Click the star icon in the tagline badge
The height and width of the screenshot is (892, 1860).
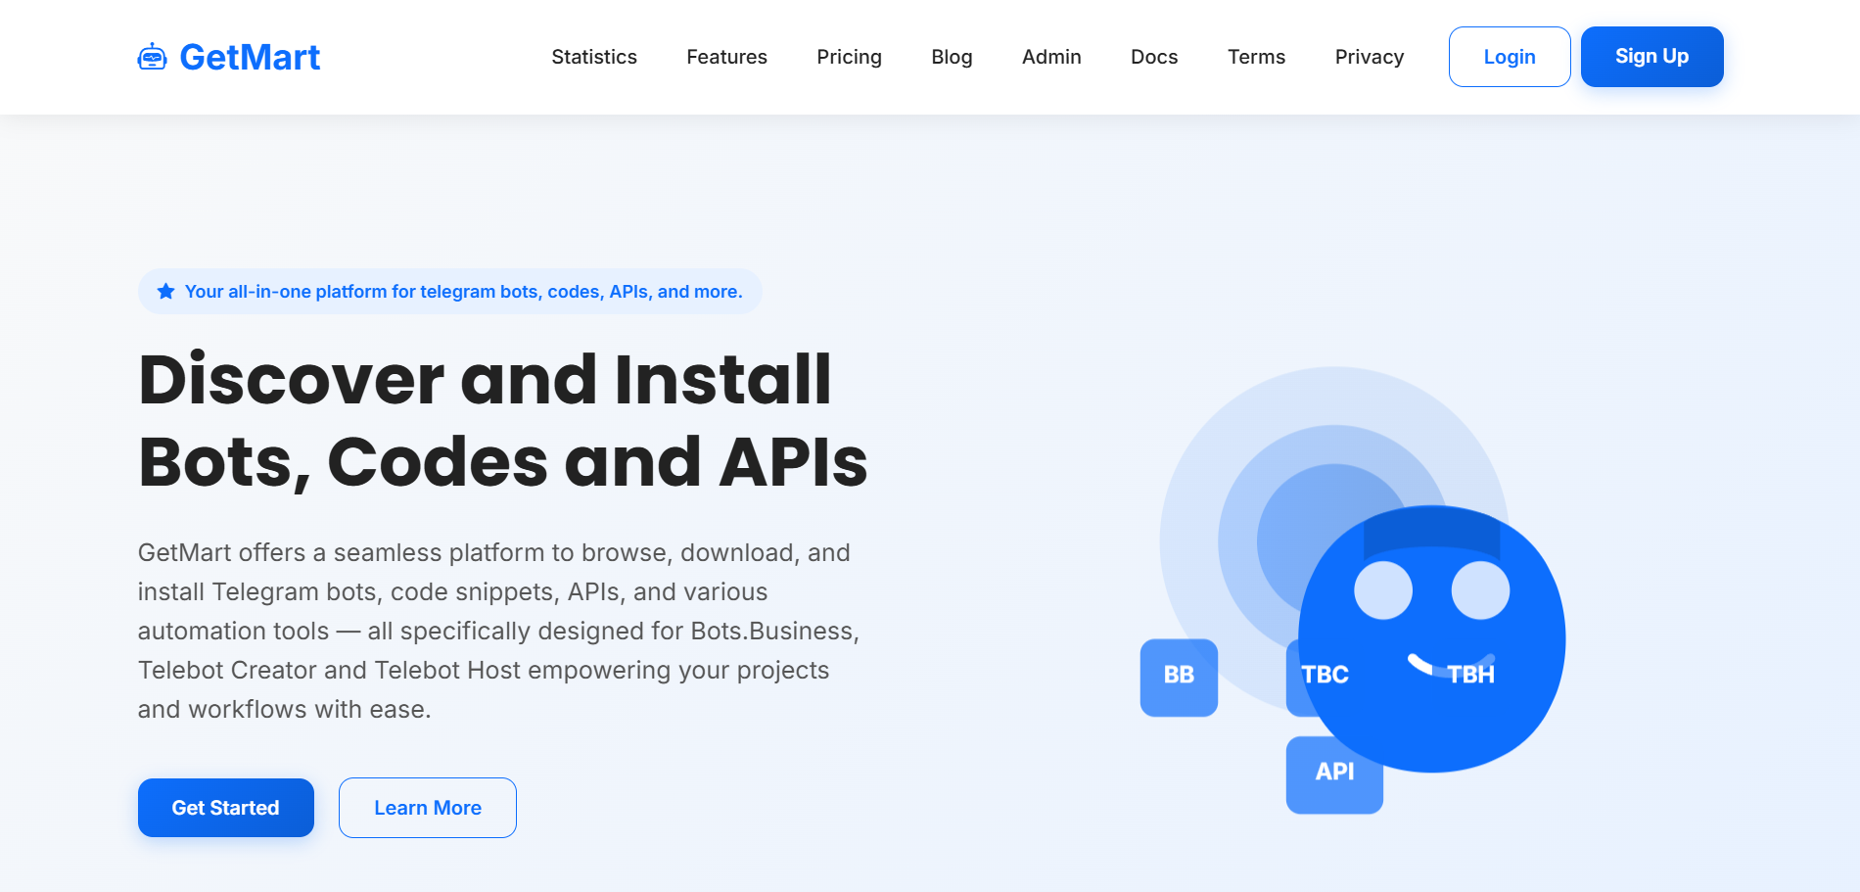click(x=166, y=292)
